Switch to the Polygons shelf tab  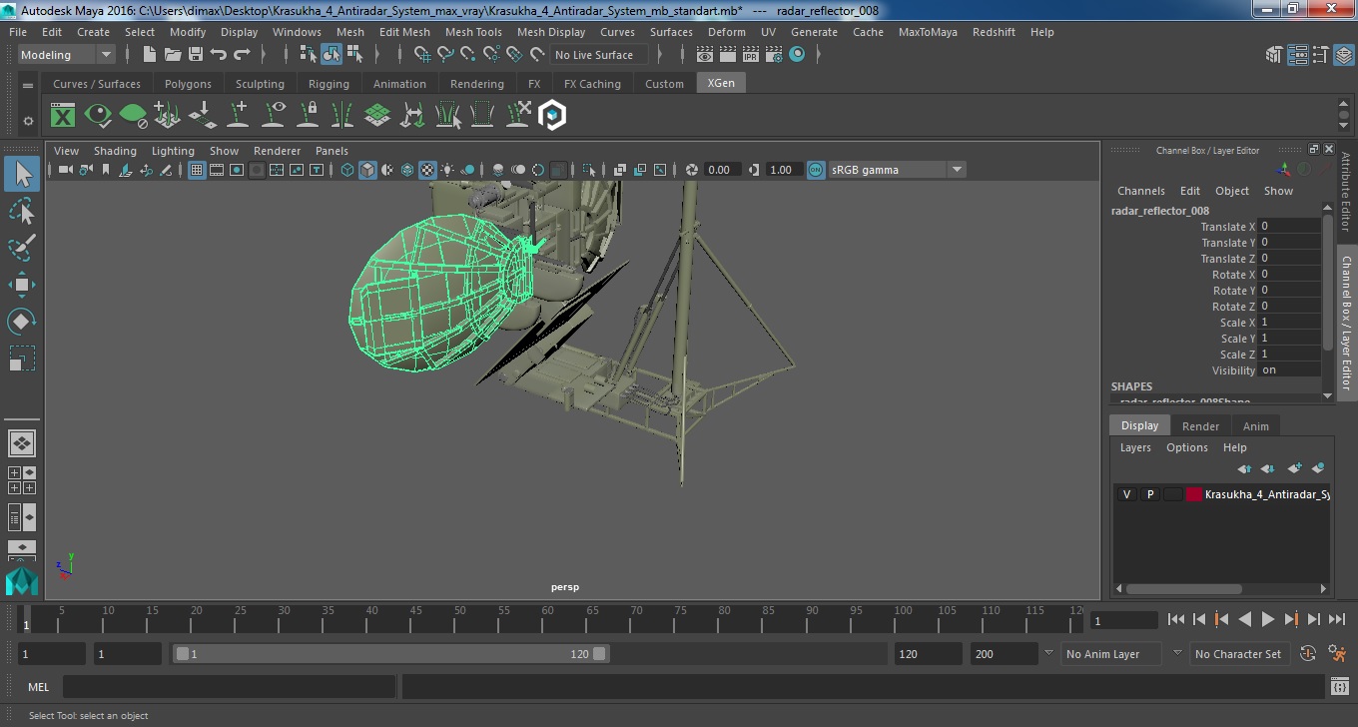coord(188,84)
